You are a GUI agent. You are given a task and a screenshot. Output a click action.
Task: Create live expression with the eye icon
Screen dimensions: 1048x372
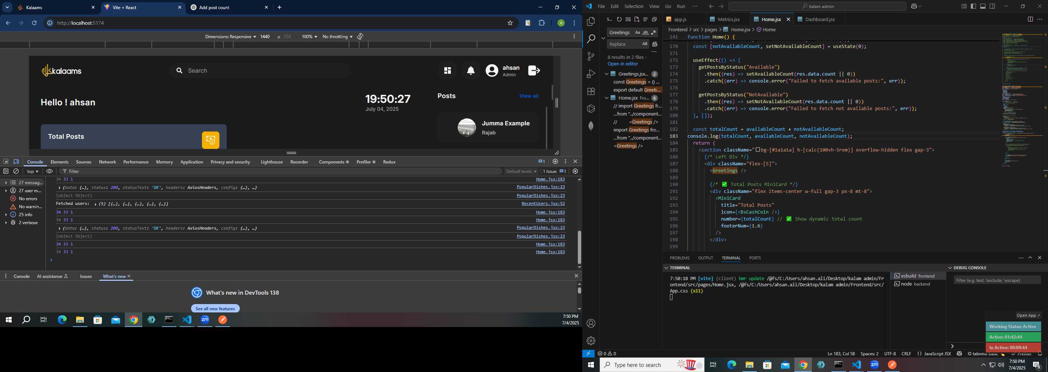pos(49,171)
